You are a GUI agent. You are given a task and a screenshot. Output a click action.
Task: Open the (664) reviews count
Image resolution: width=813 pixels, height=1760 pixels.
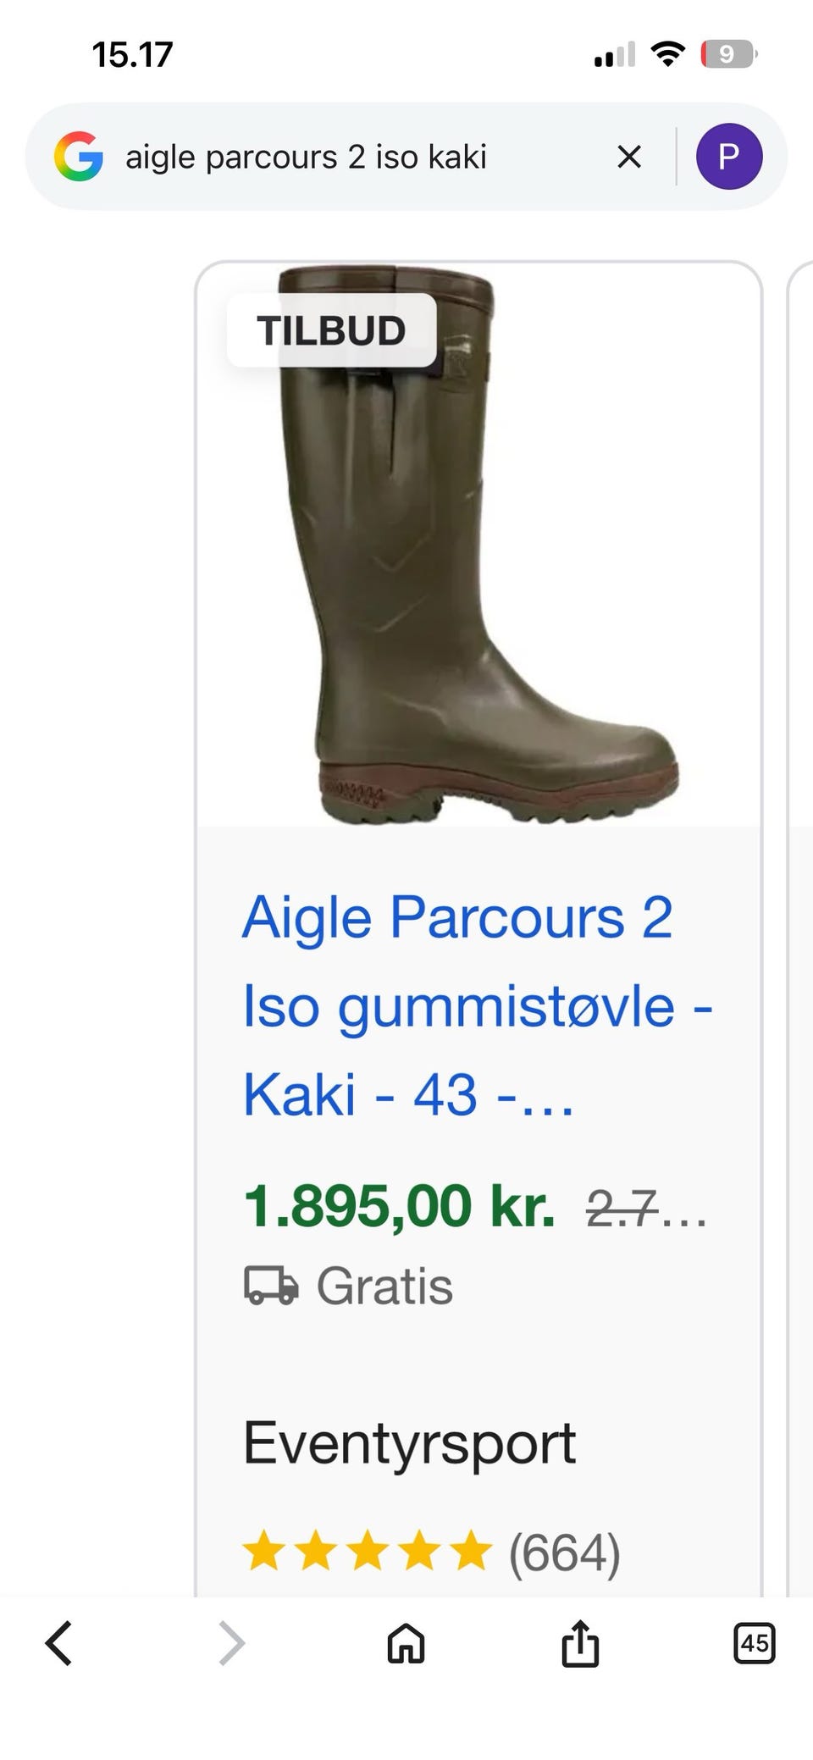tap(565, 1552)
